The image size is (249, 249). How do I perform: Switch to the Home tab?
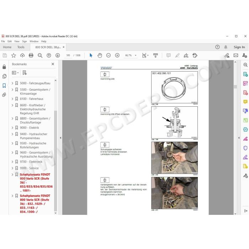pyautogui.click(x=7, y=47)
